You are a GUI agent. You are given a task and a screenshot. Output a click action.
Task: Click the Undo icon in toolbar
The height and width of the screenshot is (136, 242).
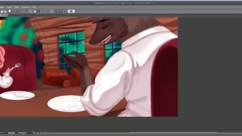tap(17, 11)
